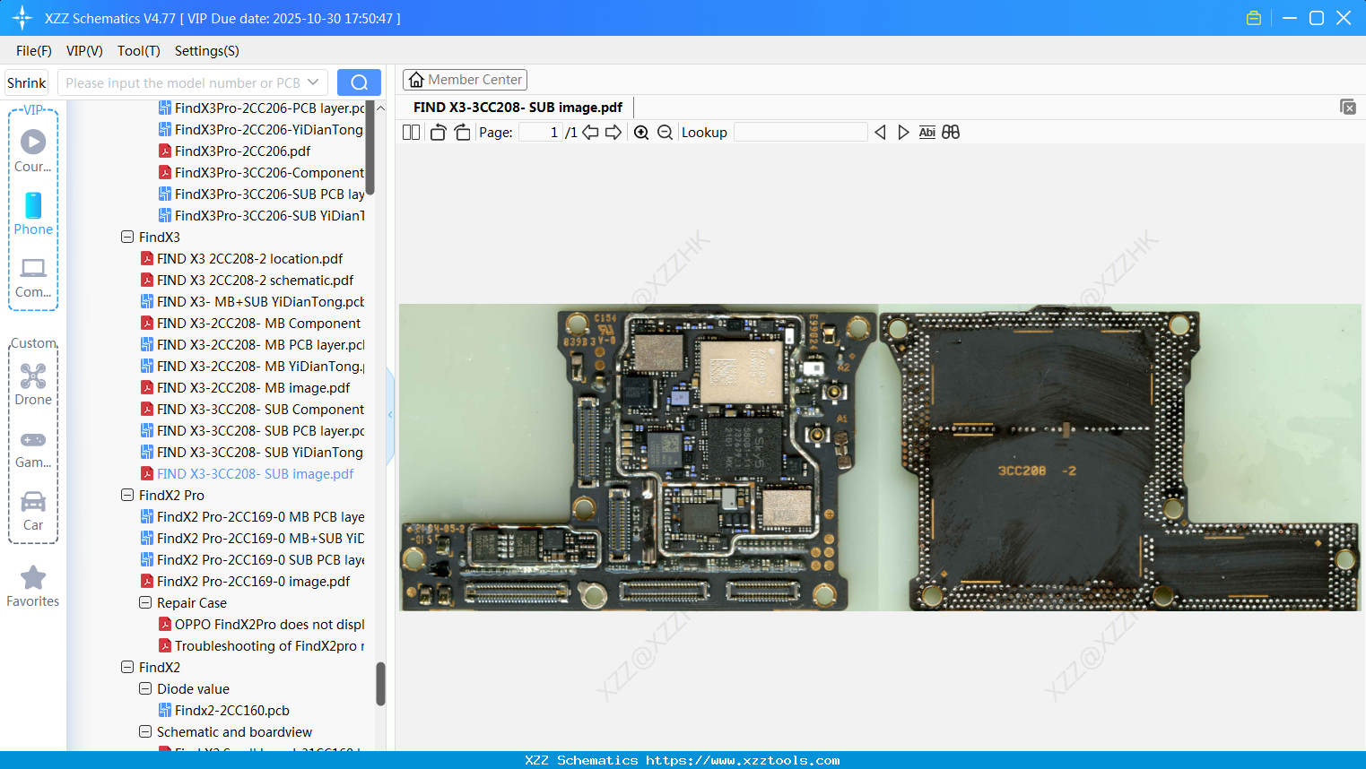Rotate the page clockwise
The image size is (1366, 769).
point(462,133)
